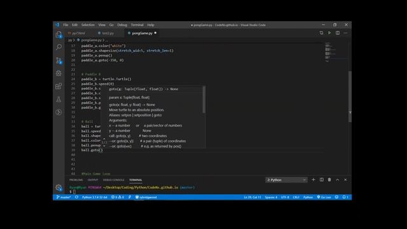The height and width of the screenshot is (229, 407).
Task: Switch to the Debug Console tab
Action: point(114,180)
